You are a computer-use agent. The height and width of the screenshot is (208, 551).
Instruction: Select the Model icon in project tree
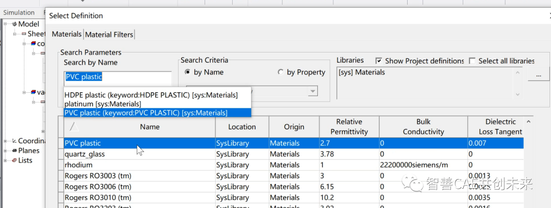click(x=14, y=24)
